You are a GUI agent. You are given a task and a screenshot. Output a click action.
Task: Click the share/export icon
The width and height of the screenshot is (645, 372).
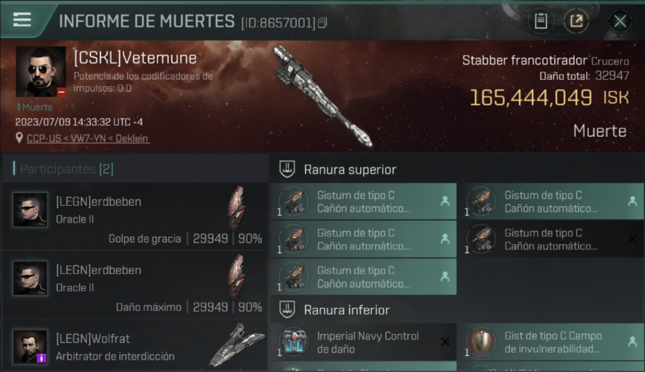click(x=576, y=21)
